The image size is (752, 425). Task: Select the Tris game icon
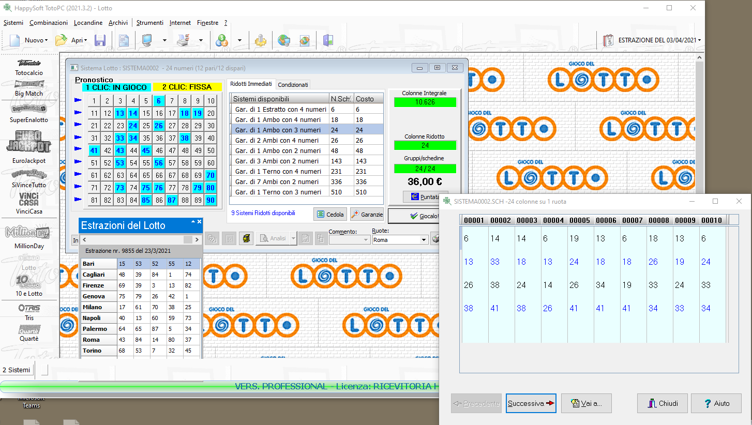(x=29, y=312)
